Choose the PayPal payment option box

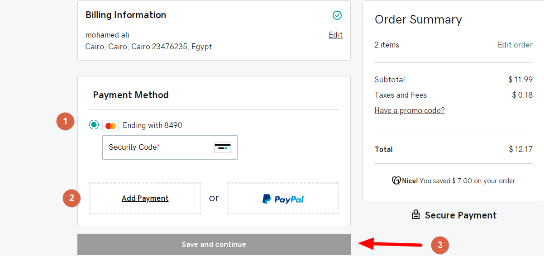283,198
